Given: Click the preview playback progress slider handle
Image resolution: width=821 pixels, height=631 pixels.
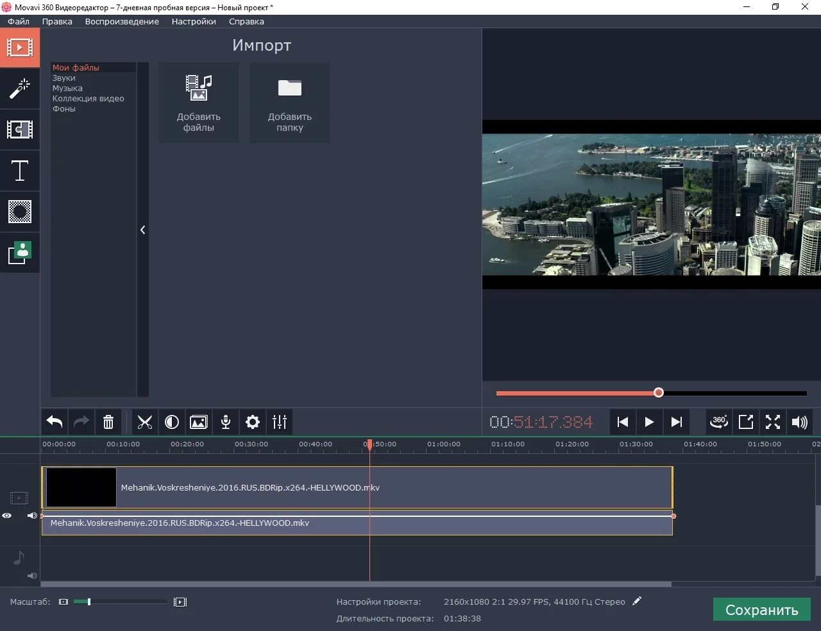Looking at the screenshot, I should pyautogui.click(x=659, y=392).
